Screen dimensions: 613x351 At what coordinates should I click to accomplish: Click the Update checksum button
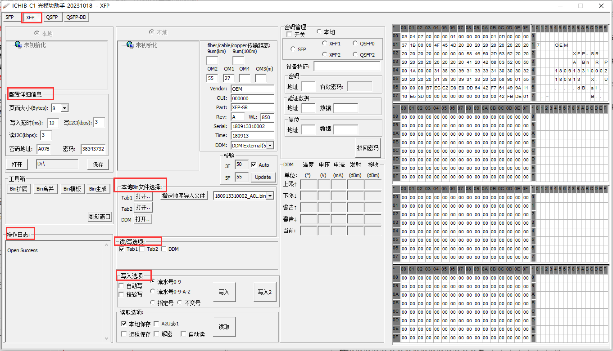(x=263, y=177)
